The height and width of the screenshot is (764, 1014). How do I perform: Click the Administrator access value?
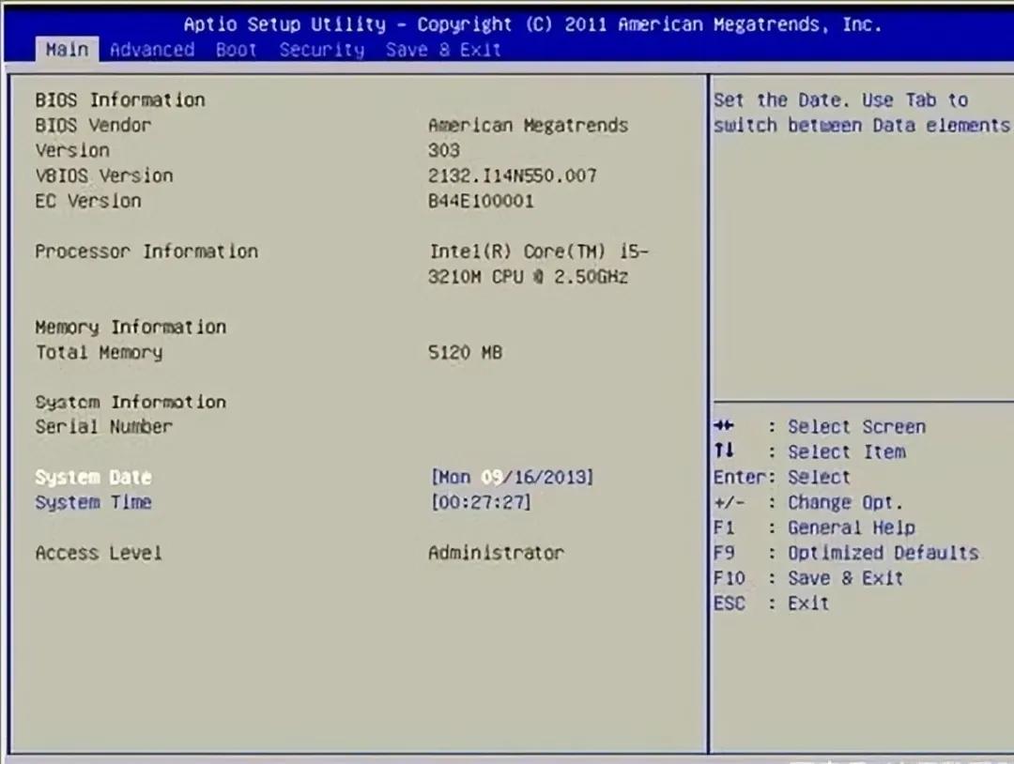(496, 553)
